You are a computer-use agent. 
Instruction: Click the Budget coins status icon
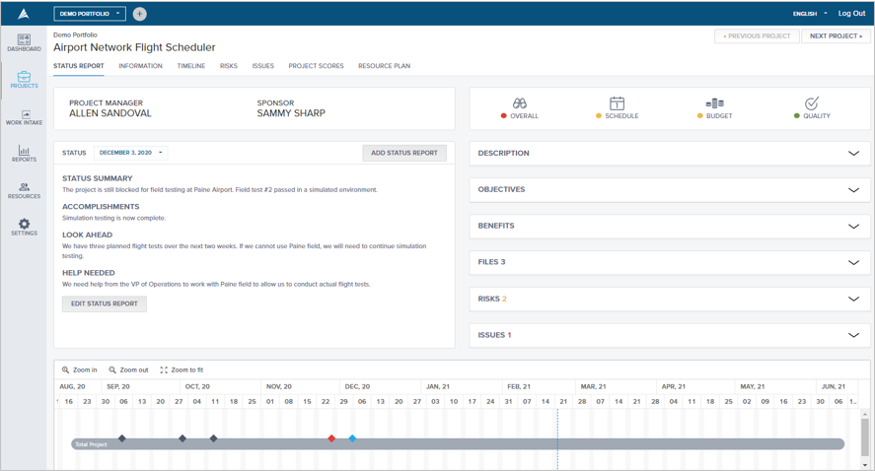coord(715,103)
